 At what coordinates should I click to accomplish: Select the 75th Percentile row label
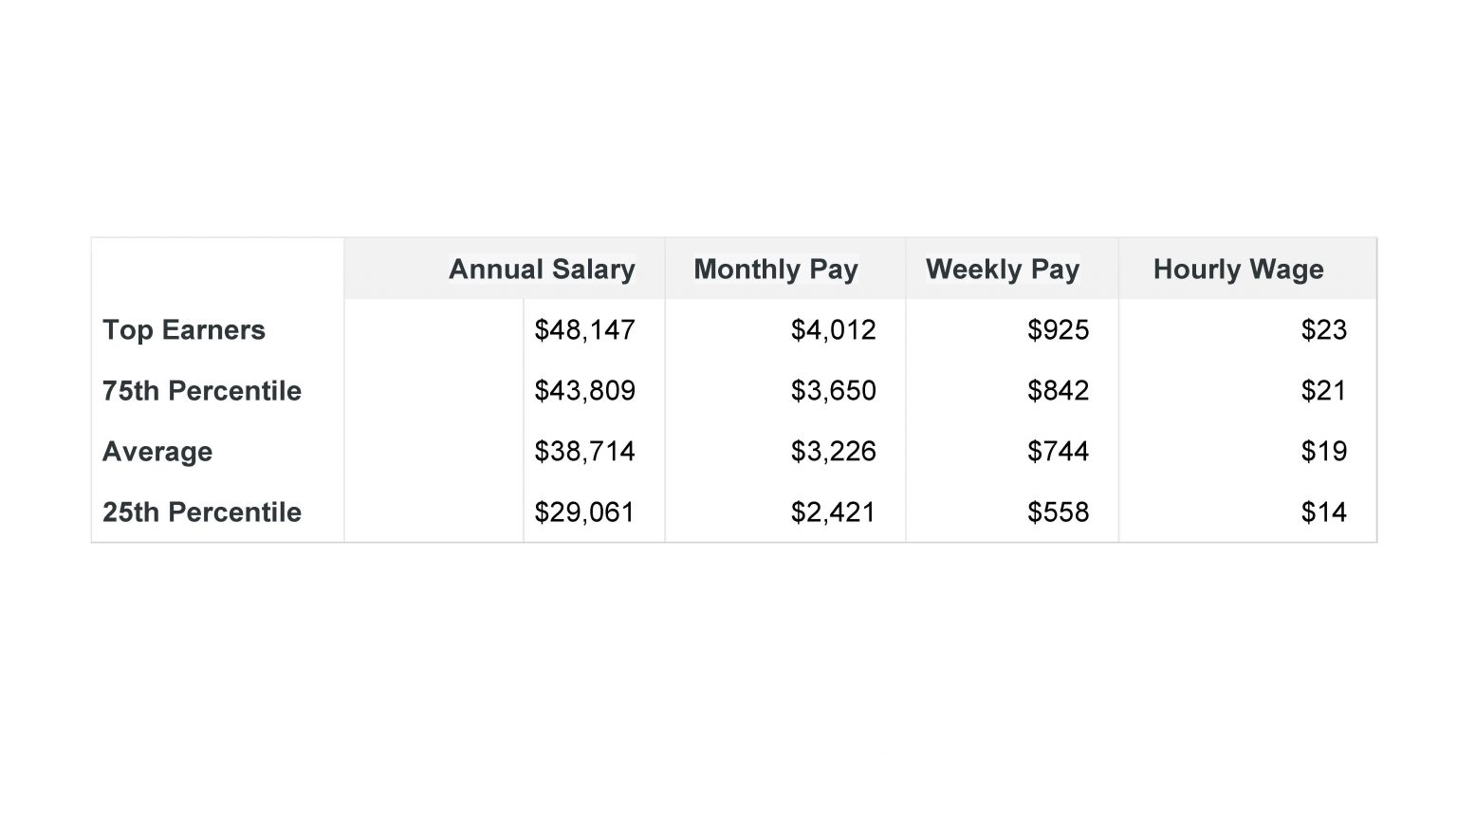tap(202, 391)
